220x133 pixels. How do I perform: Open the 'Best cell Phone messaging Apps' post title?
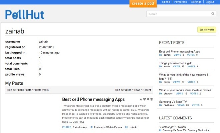coord(93,100)
